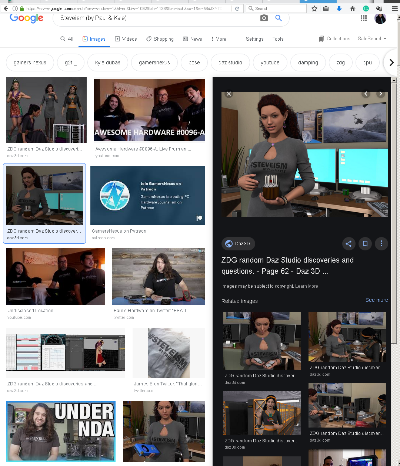Select the 'damping' chip
This screenshot has width=400, height=466.
(x=308, y=63)
